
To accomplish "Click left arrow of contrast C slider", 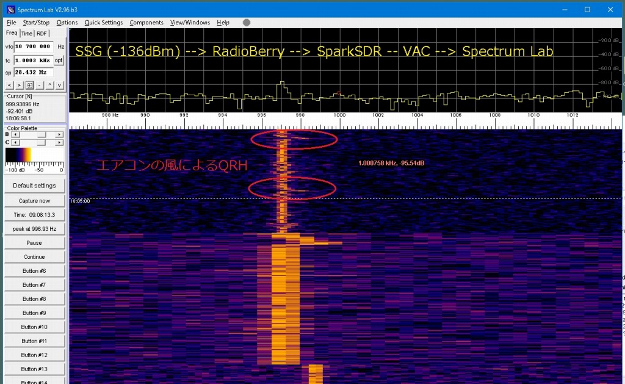I will click(x=15, y=142).
